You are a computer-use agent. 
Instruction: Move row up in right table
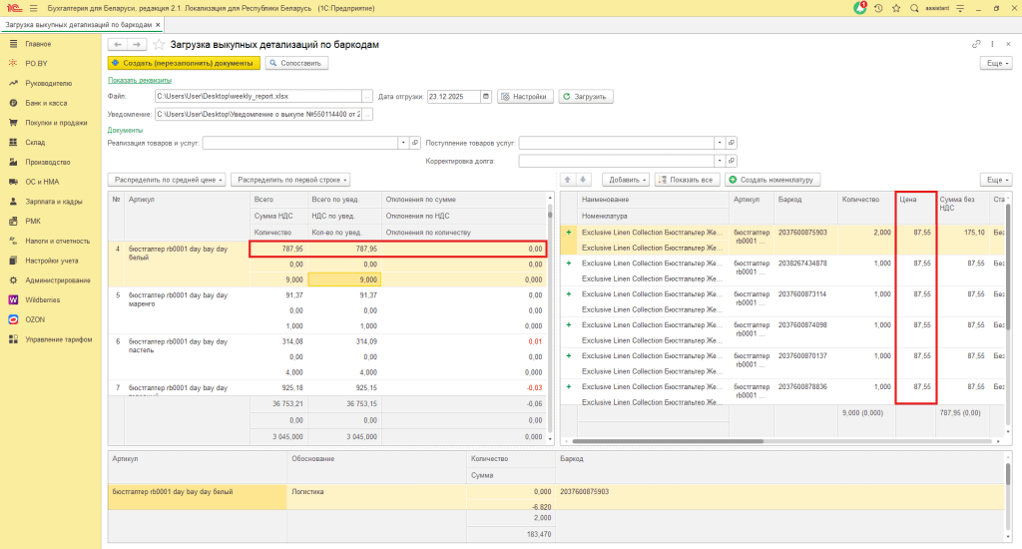point(569,180)
